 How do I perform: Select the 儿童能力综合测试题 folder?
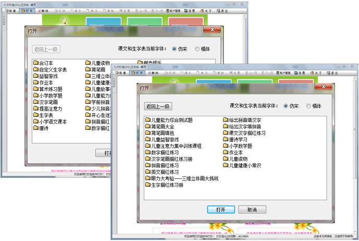click(171, 120)
